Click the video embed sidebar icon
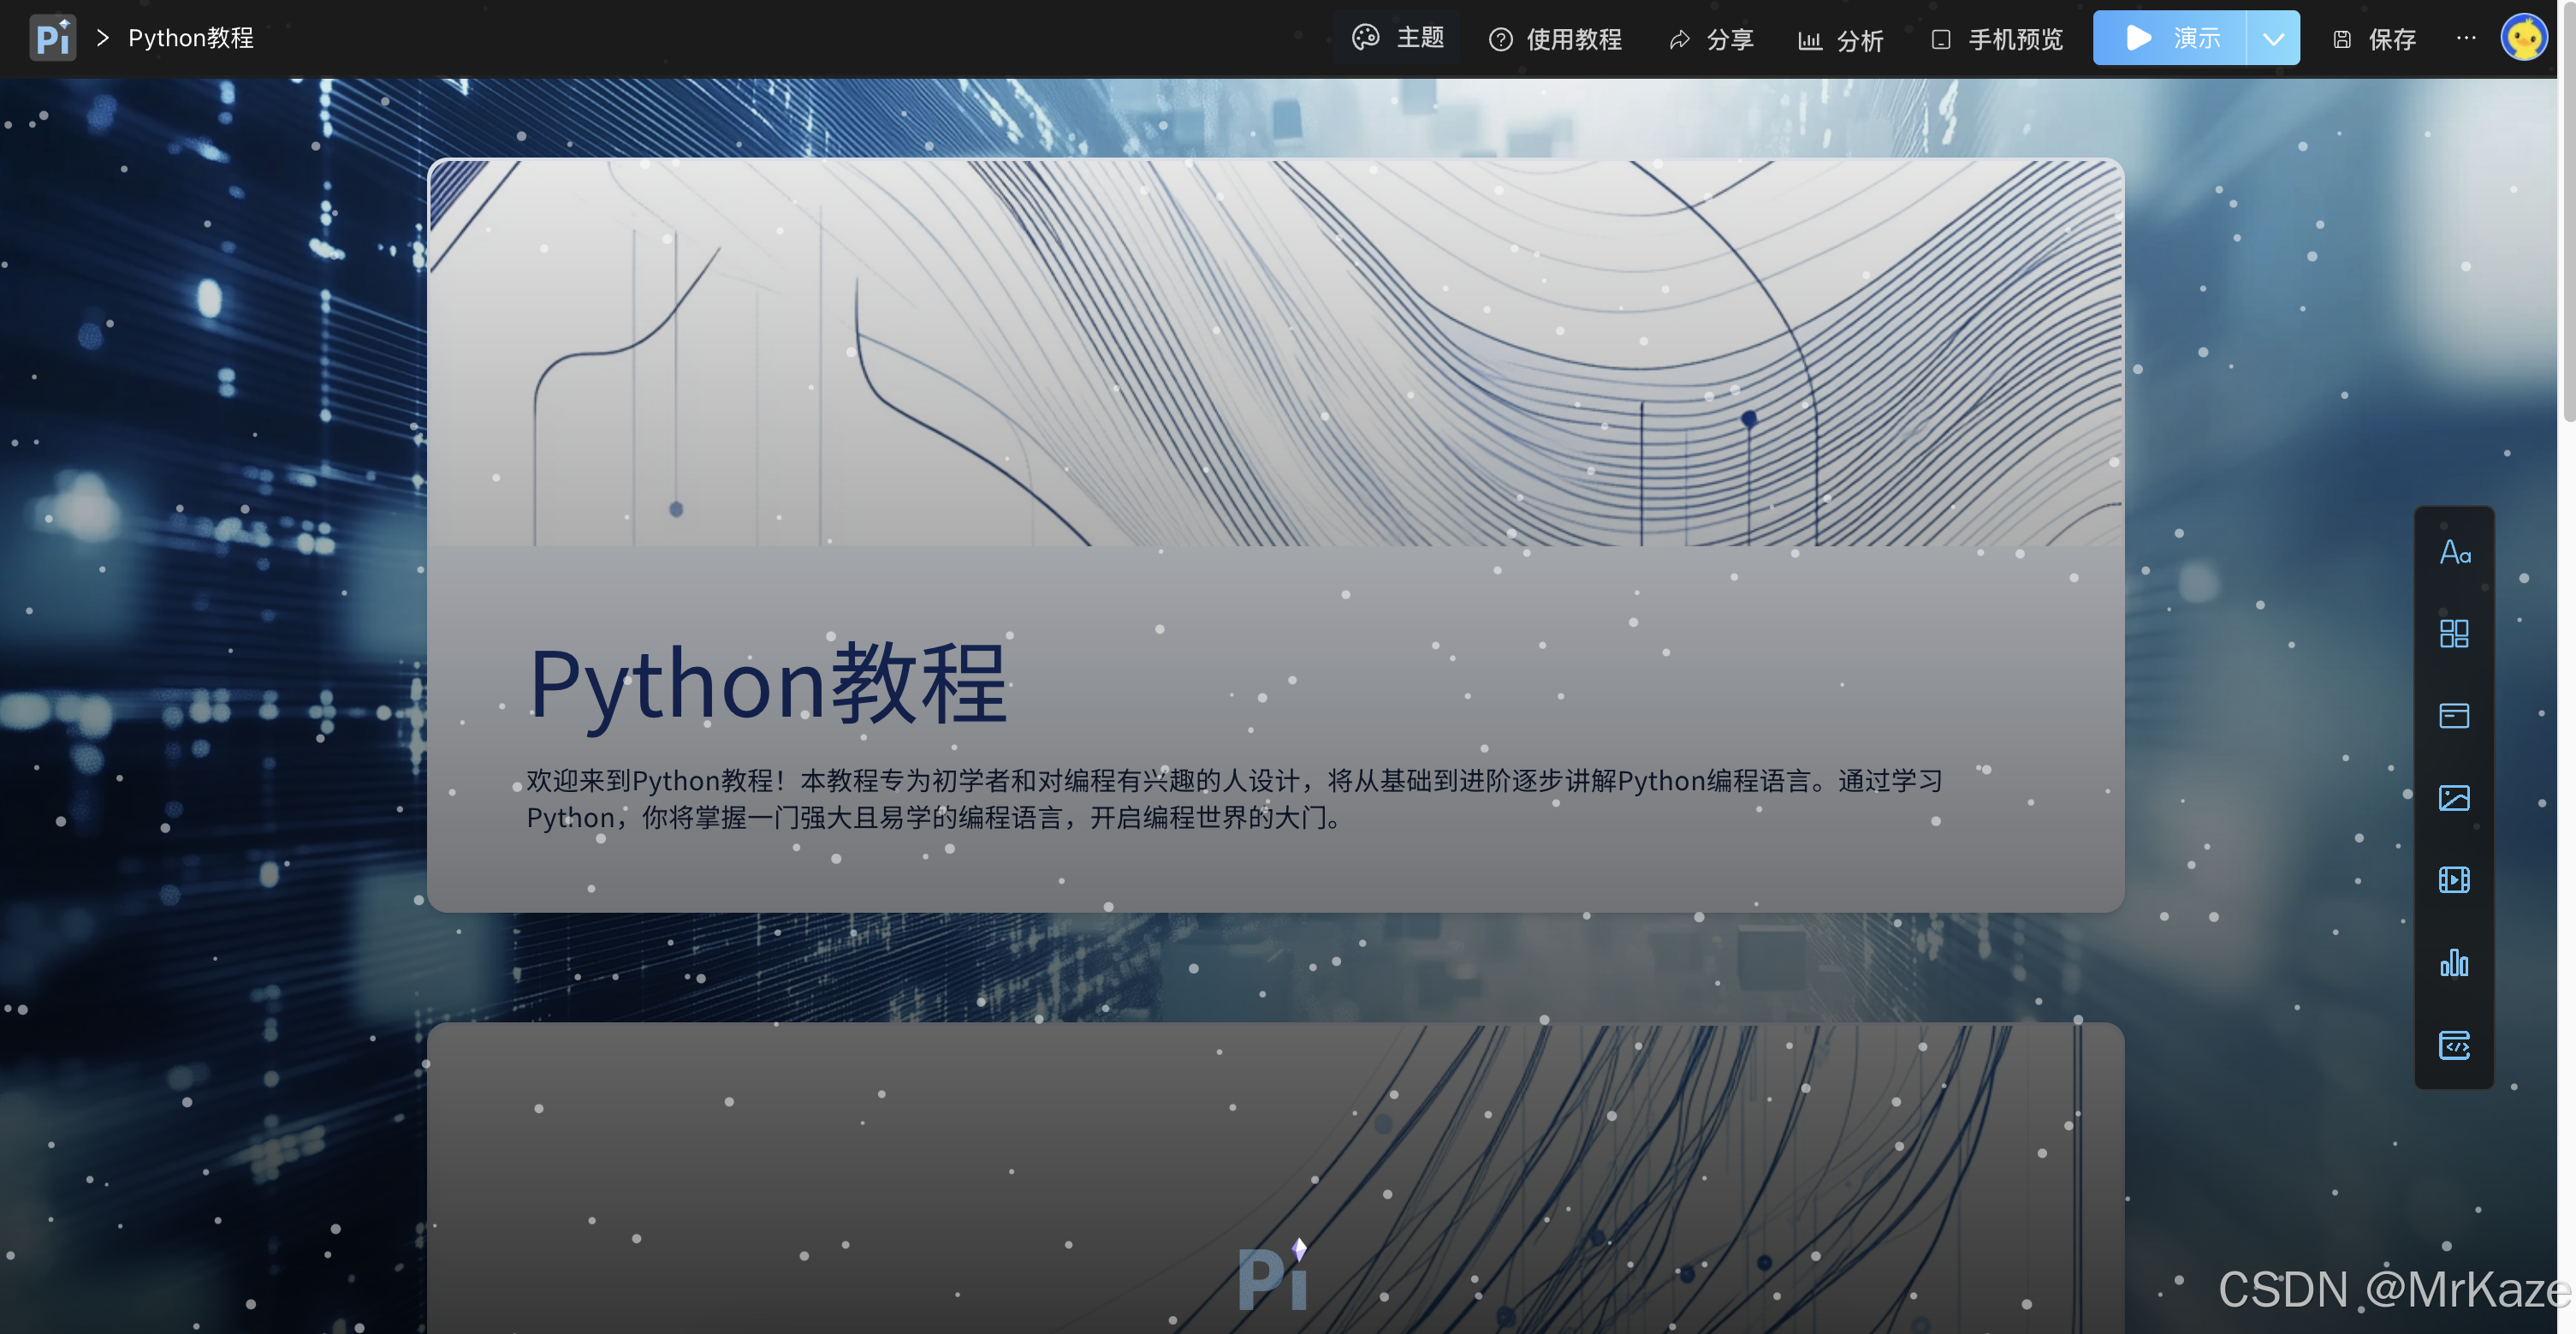This screenshot has width=2576, height=1334. click(x=2454, y=879)
